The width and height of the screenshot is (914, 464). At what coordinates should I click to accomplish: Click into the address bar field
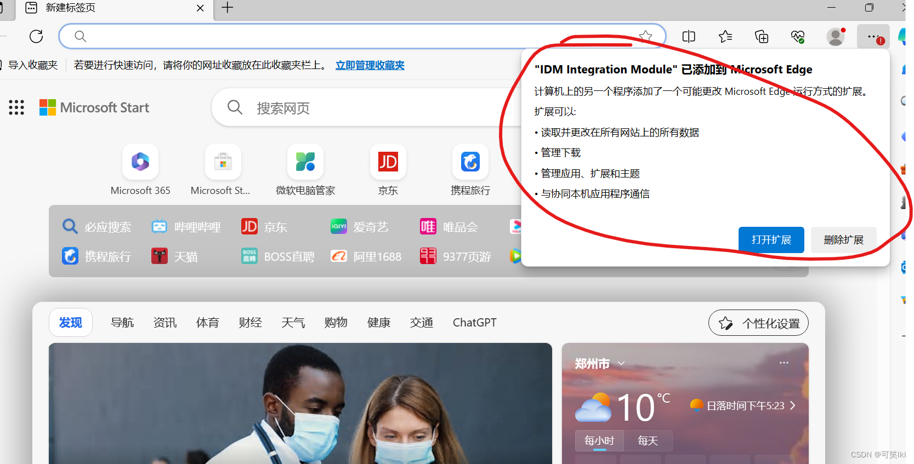(x=362, y=36)
